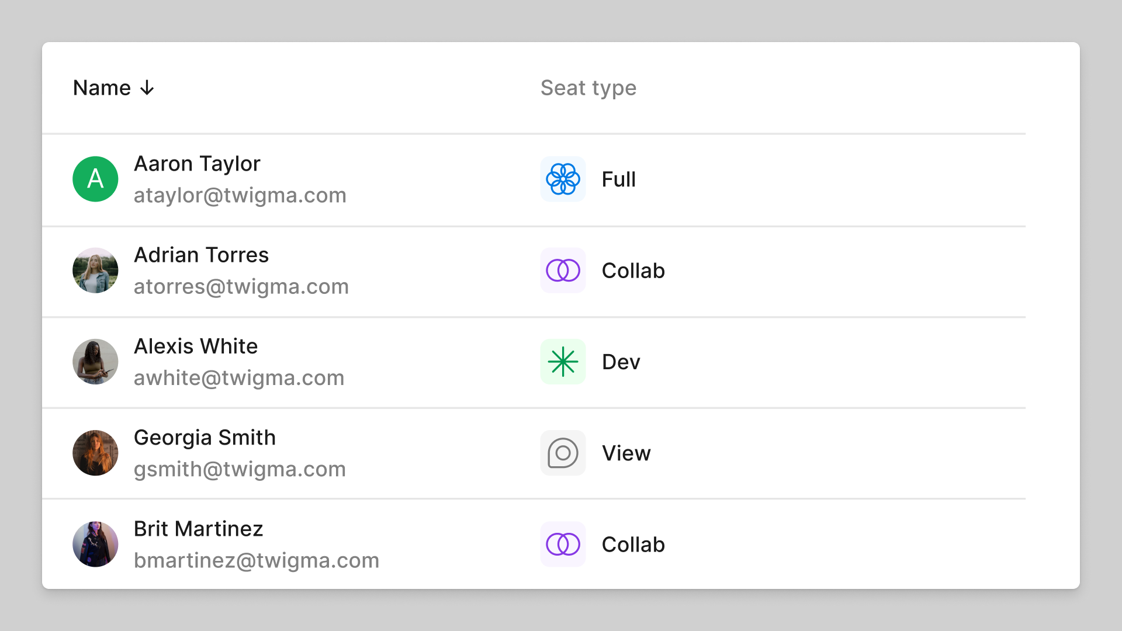Click Georgia Smith's profile photo
Image resolution: width=1122 pixels, height=631 pixels.
click(95, 452)
